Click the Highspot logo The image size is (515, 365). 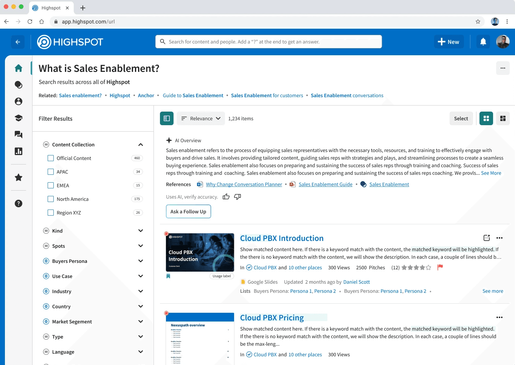coord(70,42)
